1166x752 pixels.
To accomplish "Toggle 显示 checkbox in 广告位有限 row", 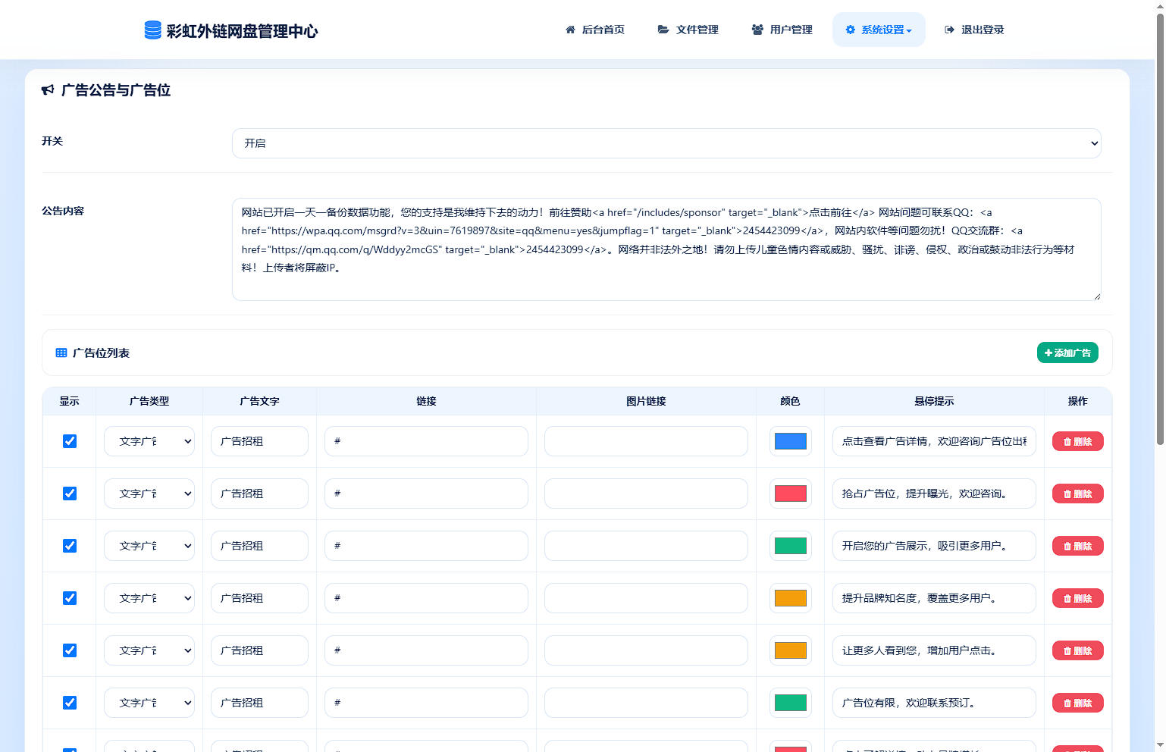I will tap(70, 703).
